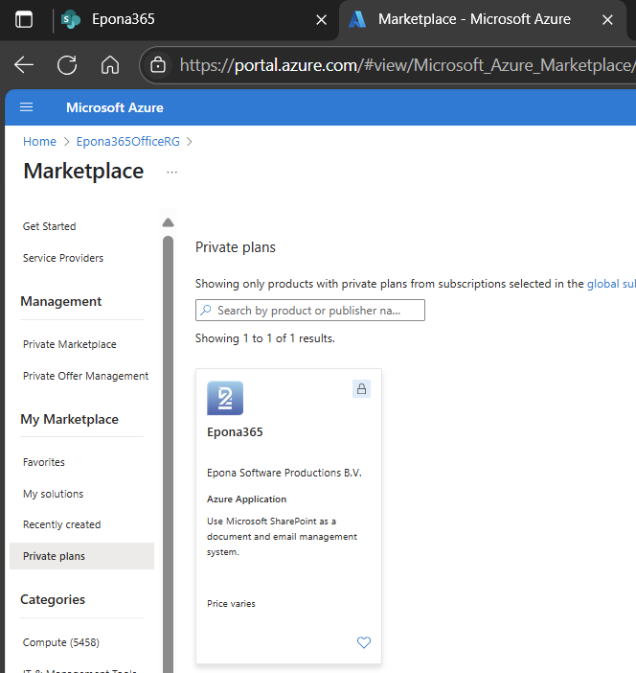Follow the global subscription filter link
Screen dimensions: 636x673
point(611,284)
